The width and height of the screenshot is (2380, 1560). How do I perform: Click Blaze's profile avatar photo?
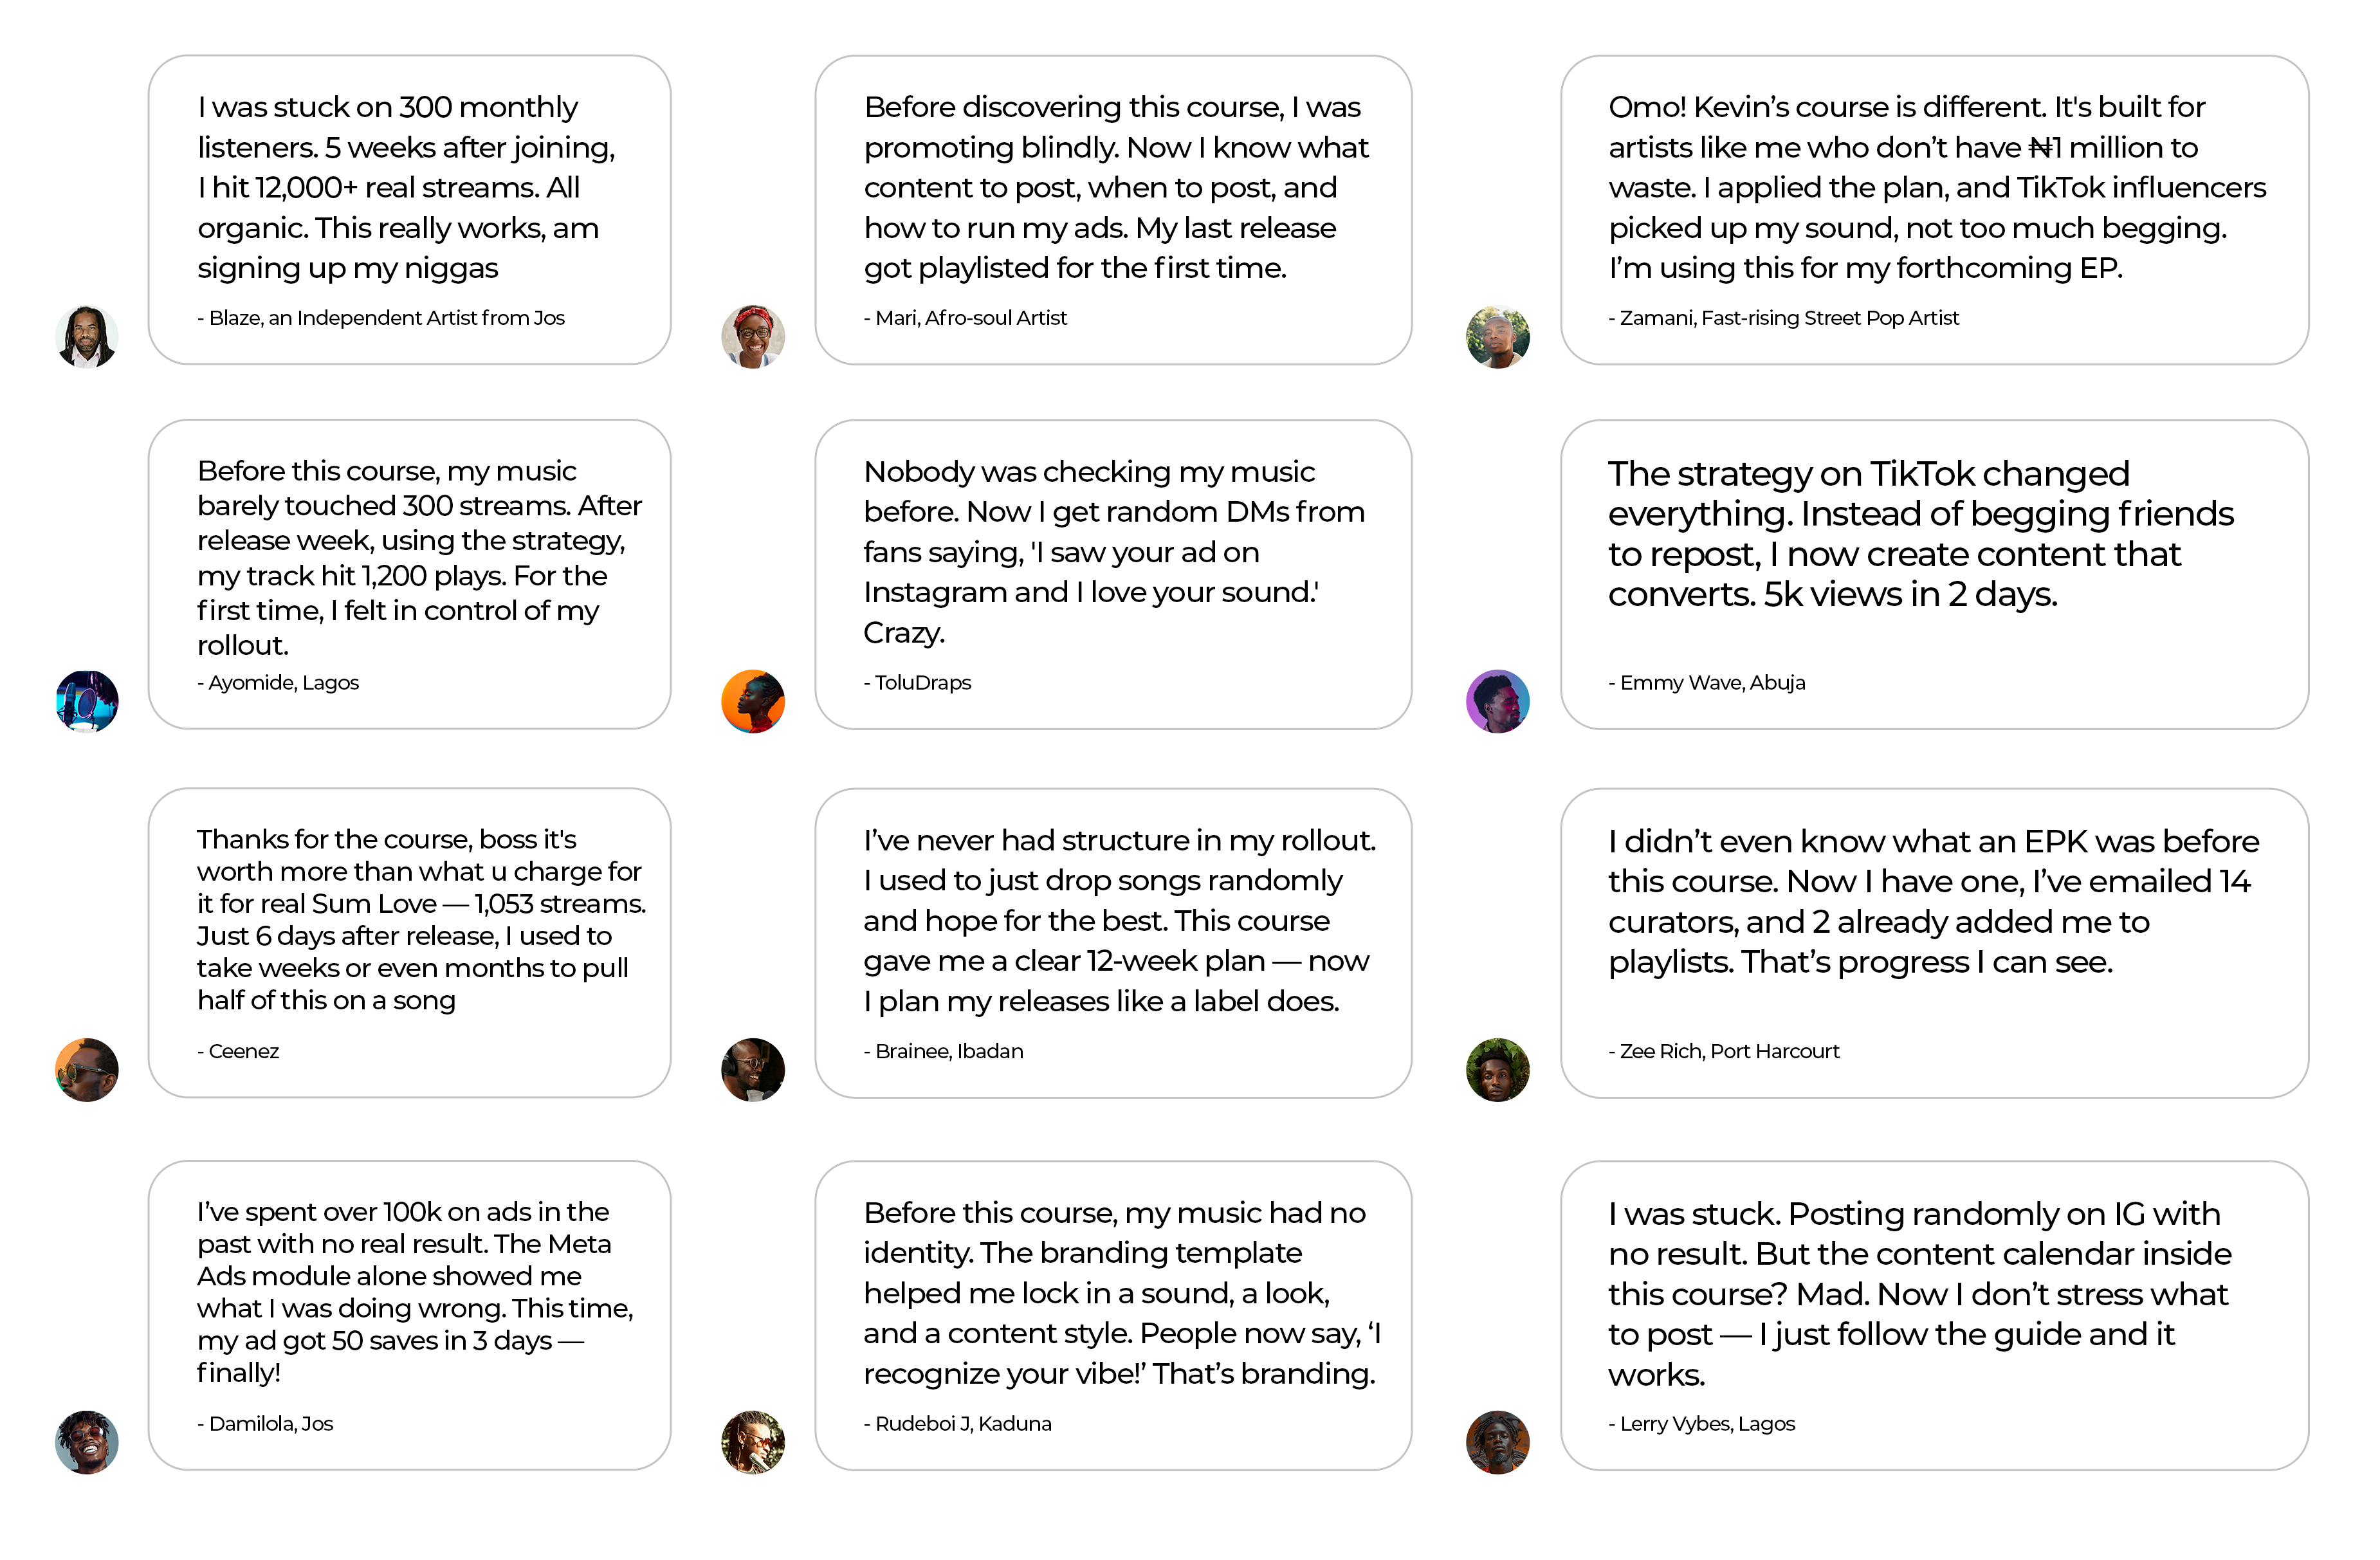(x=87, y=337)
